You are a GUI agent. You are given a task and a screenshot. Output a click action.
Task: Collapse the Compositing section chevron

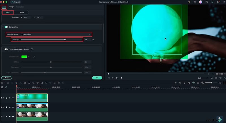click(x=3, y=27)
